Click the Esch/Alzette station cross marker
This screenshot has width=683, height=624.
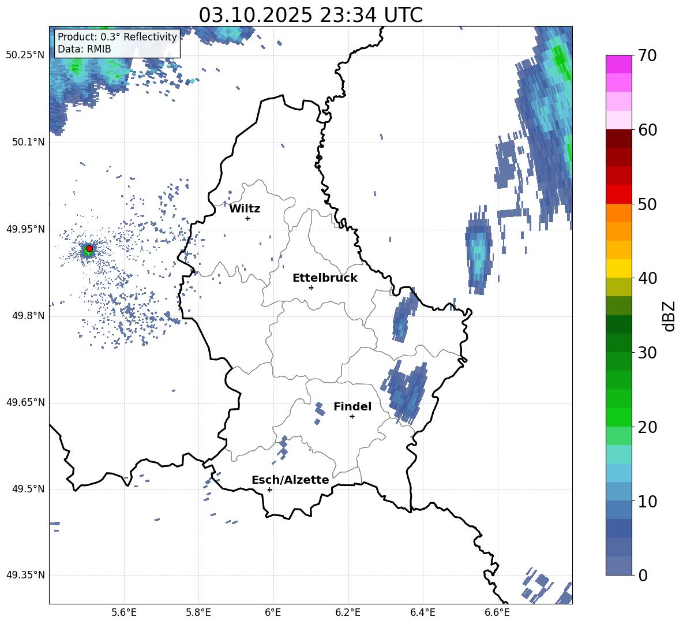pos(269,490)
